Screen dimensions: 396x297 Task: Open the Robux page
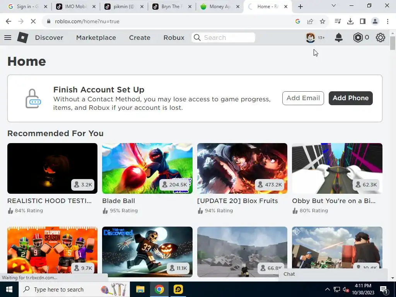(x=174, y=38)
